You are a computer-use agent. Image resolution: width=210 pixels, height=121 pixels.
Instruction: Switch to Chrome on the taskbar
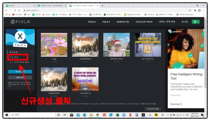point(98,115)
